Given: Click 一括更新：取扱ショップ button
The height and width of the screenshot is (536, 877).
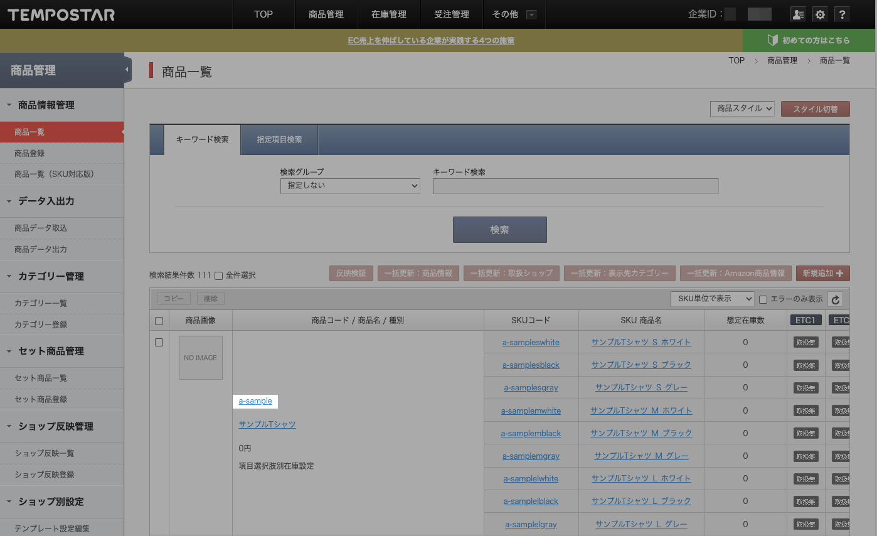Looking at the screenshot, I should point(512,273).
